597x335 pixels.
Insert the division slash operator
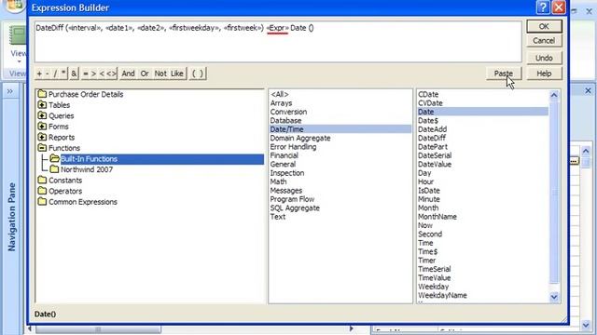pos(55,74)
